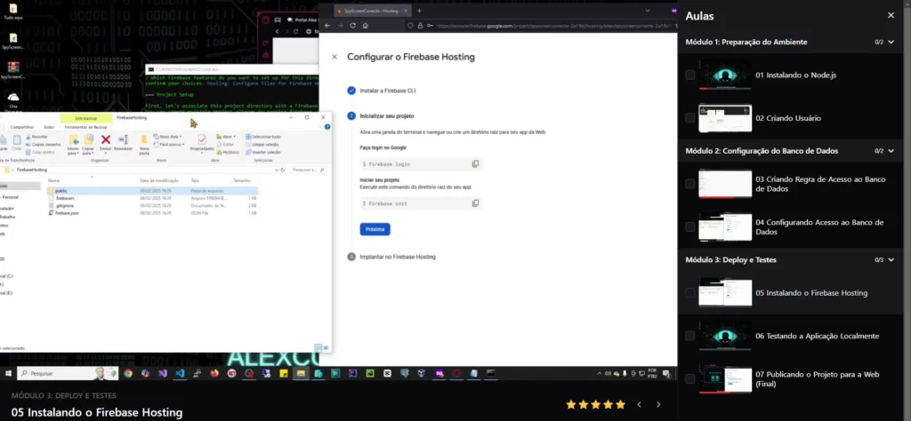
Task: Rate lesson with the fifth star
Action: coord(620,404)
